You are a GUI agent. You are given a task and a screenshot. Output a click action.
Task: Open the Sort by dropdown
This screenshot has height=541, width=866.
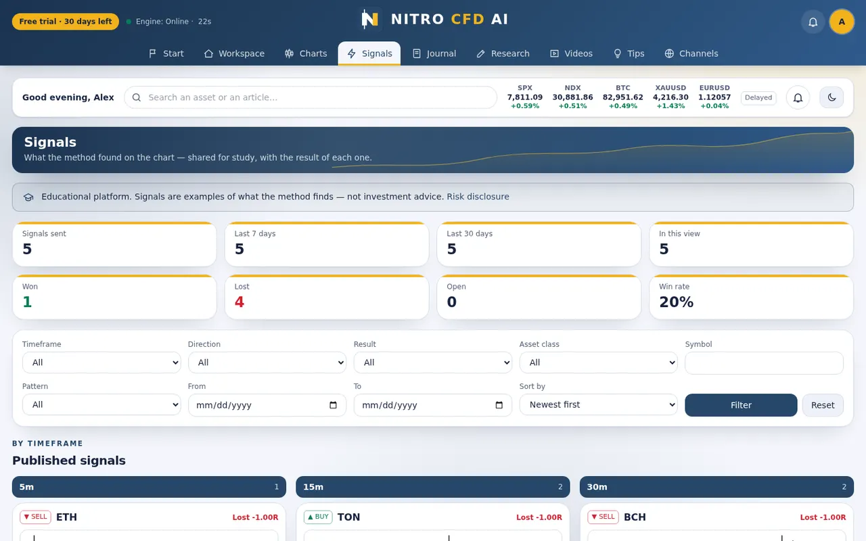[x=599, y=404]
